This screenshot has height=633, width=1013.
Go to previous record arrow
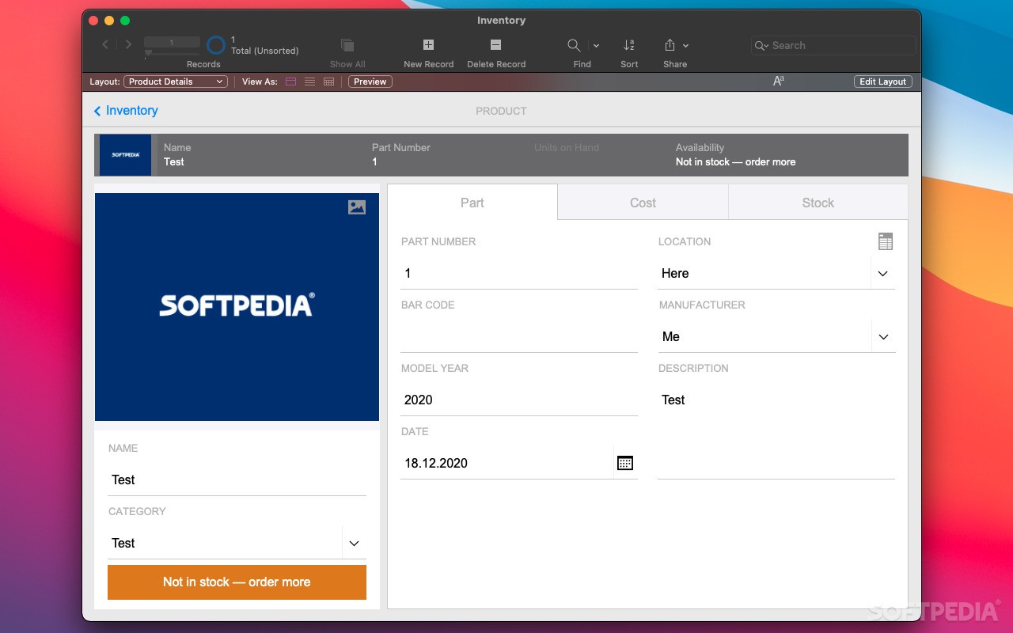click(x=105, y=44)
